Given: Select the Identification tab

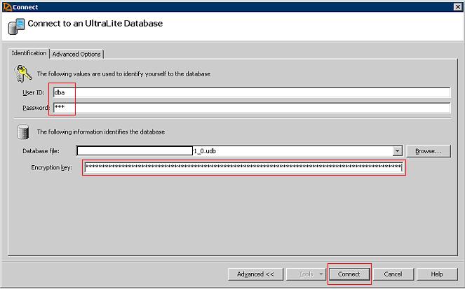Looking at the screenshot, I should 29,53.
